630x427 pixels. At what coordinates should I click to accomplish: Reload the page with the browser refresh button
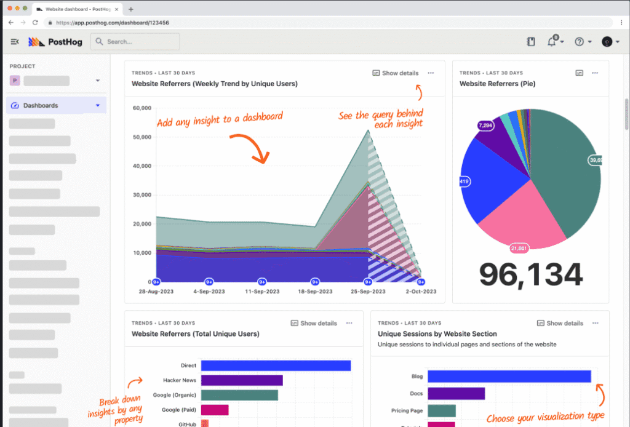click(35, 22)
